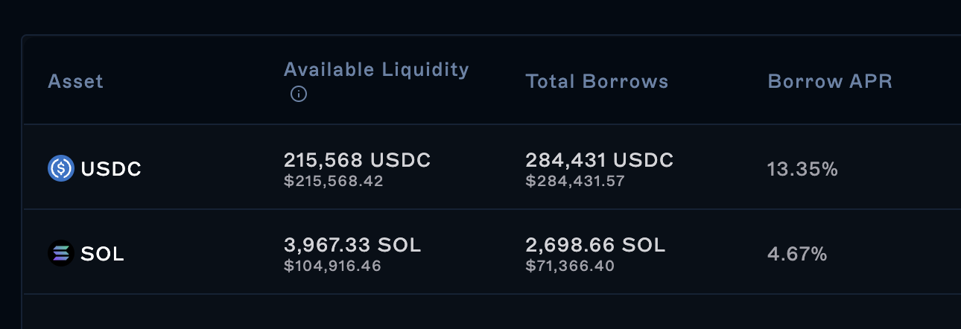The height and width of the screenshot is (329, 961).
Task: Click 215,568 USDC available liquidity amount
Action: point(357,160)
